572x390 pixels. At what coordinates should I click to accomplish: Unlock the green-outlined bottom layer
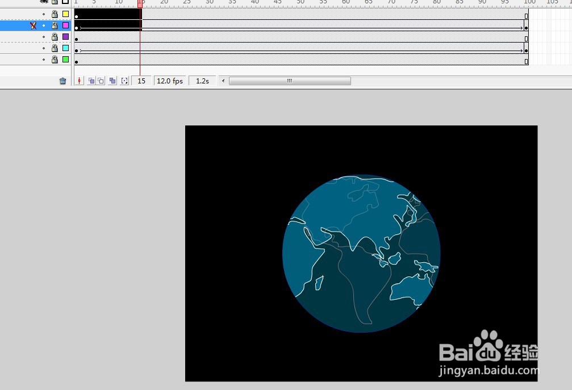coord(55,60)
